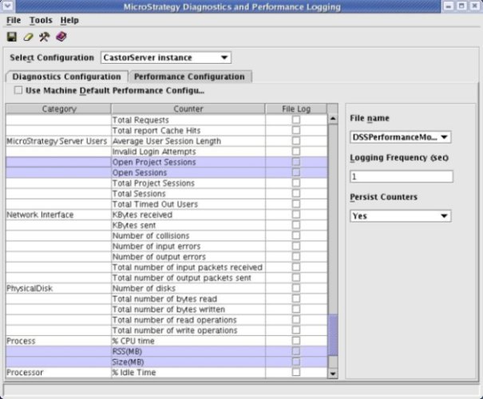Enable Use Machine Default Performance Configuration checkbox

(18, 90)
